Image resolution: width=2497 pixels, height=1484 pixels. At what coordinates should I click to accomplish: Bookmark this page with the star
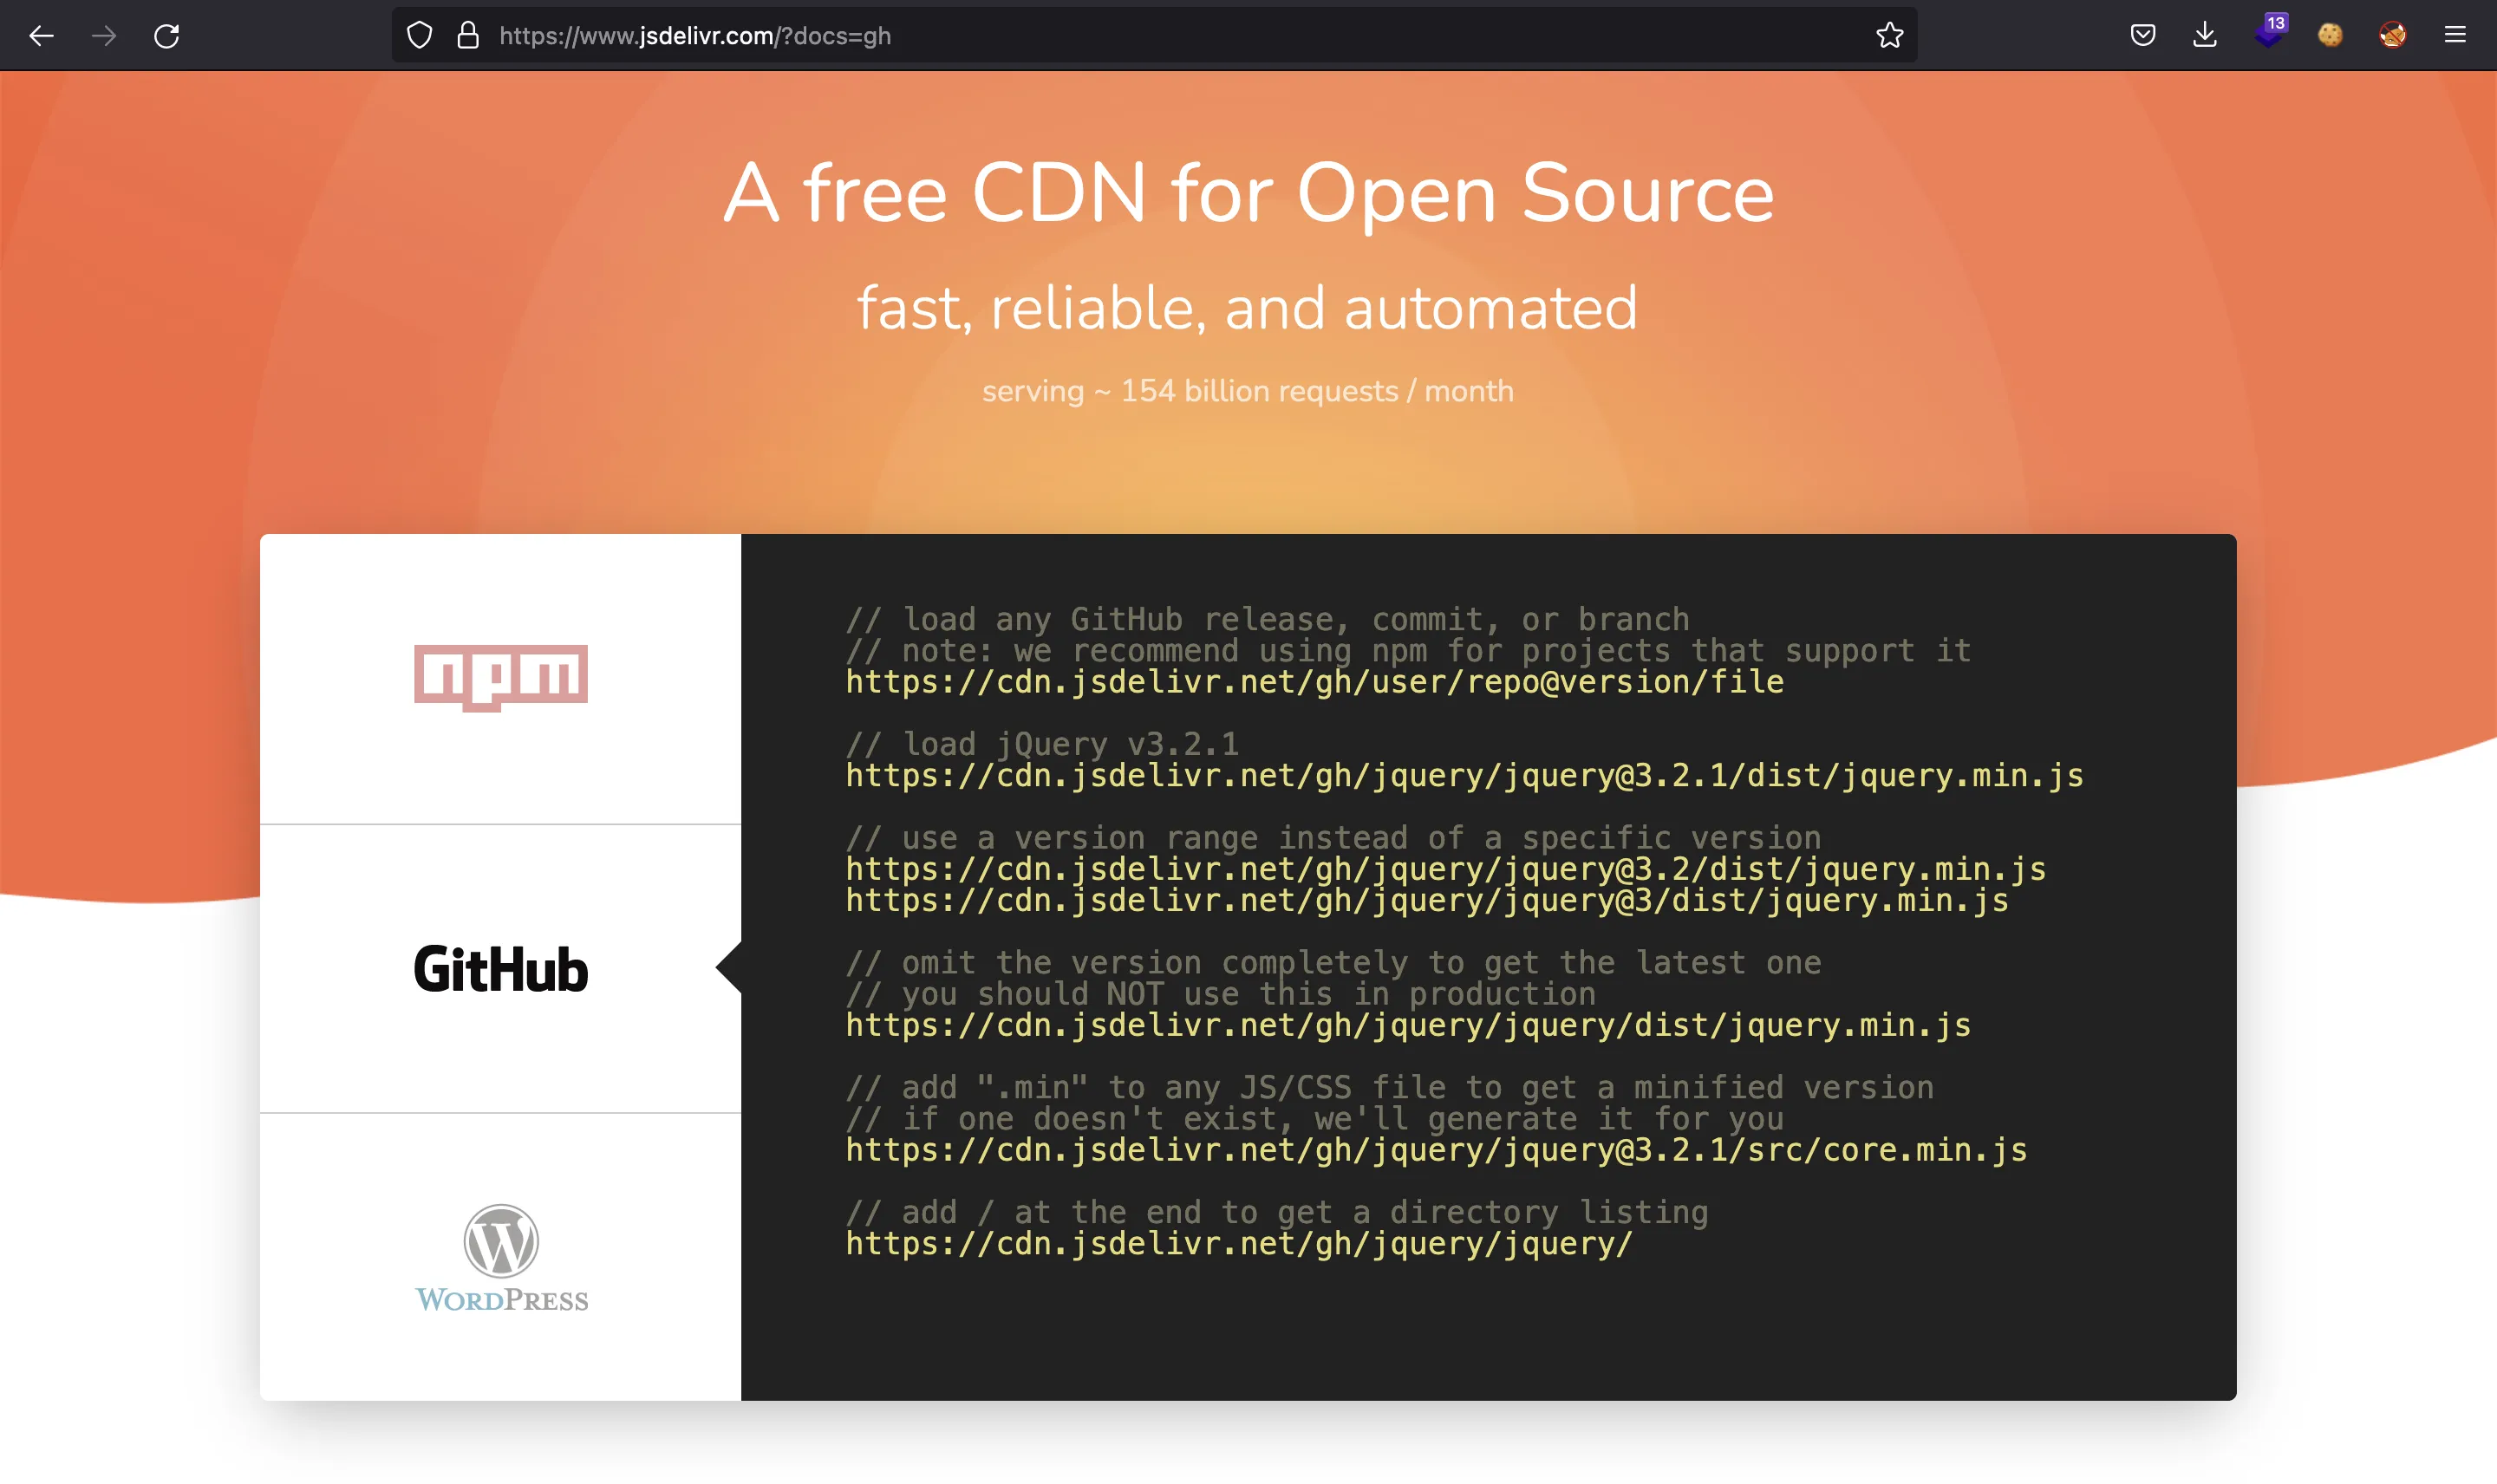(1889, 36)
